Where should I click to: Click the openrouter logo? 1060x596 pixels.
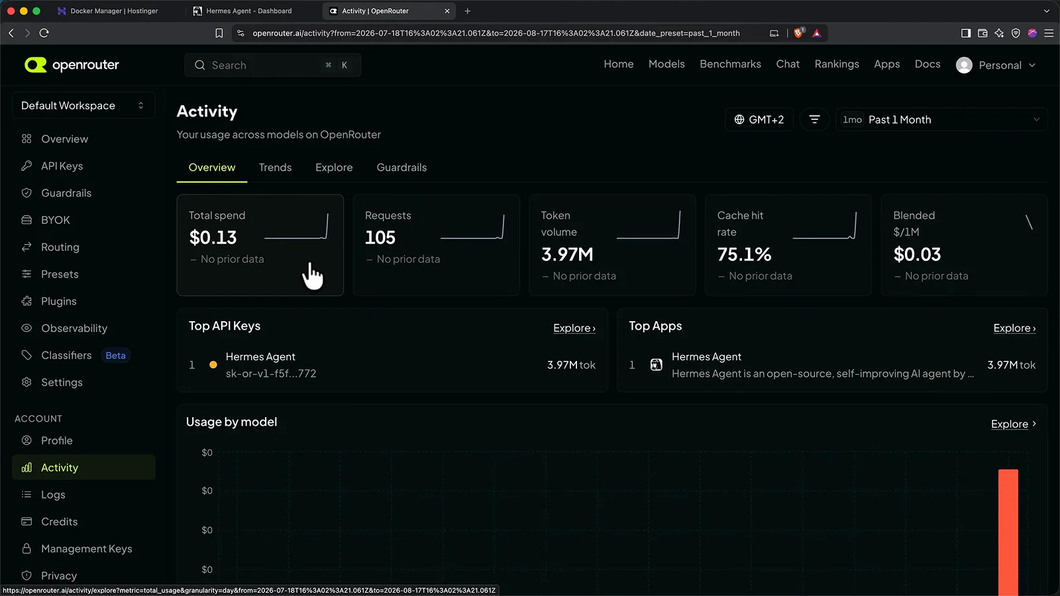point(72,65)
